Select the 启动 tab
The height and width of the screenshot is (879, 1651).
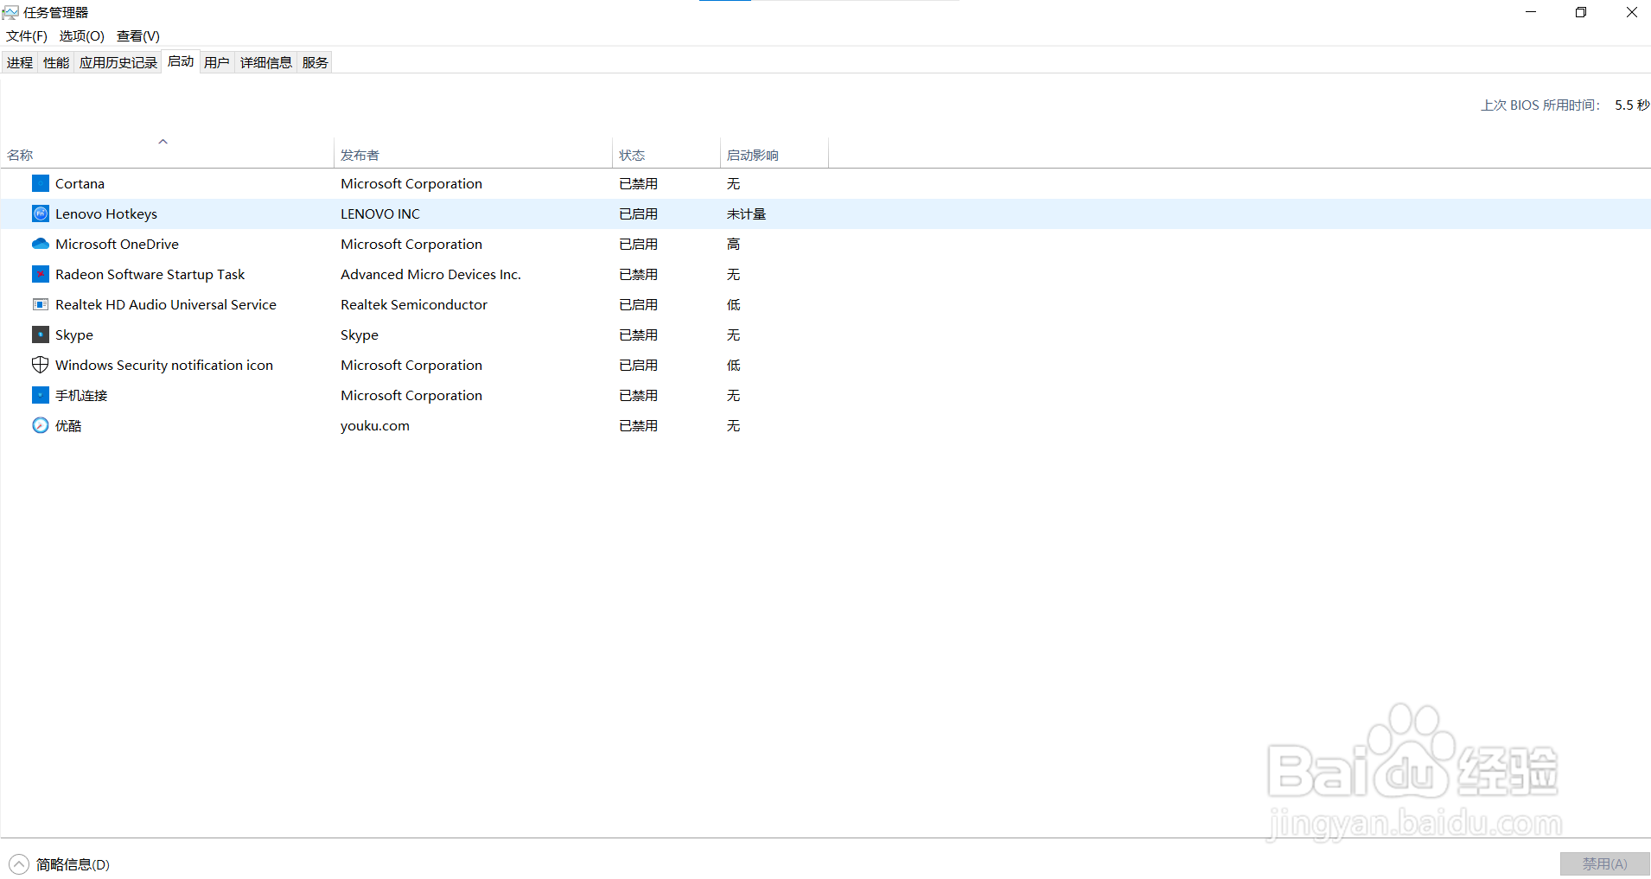[181, 61]
